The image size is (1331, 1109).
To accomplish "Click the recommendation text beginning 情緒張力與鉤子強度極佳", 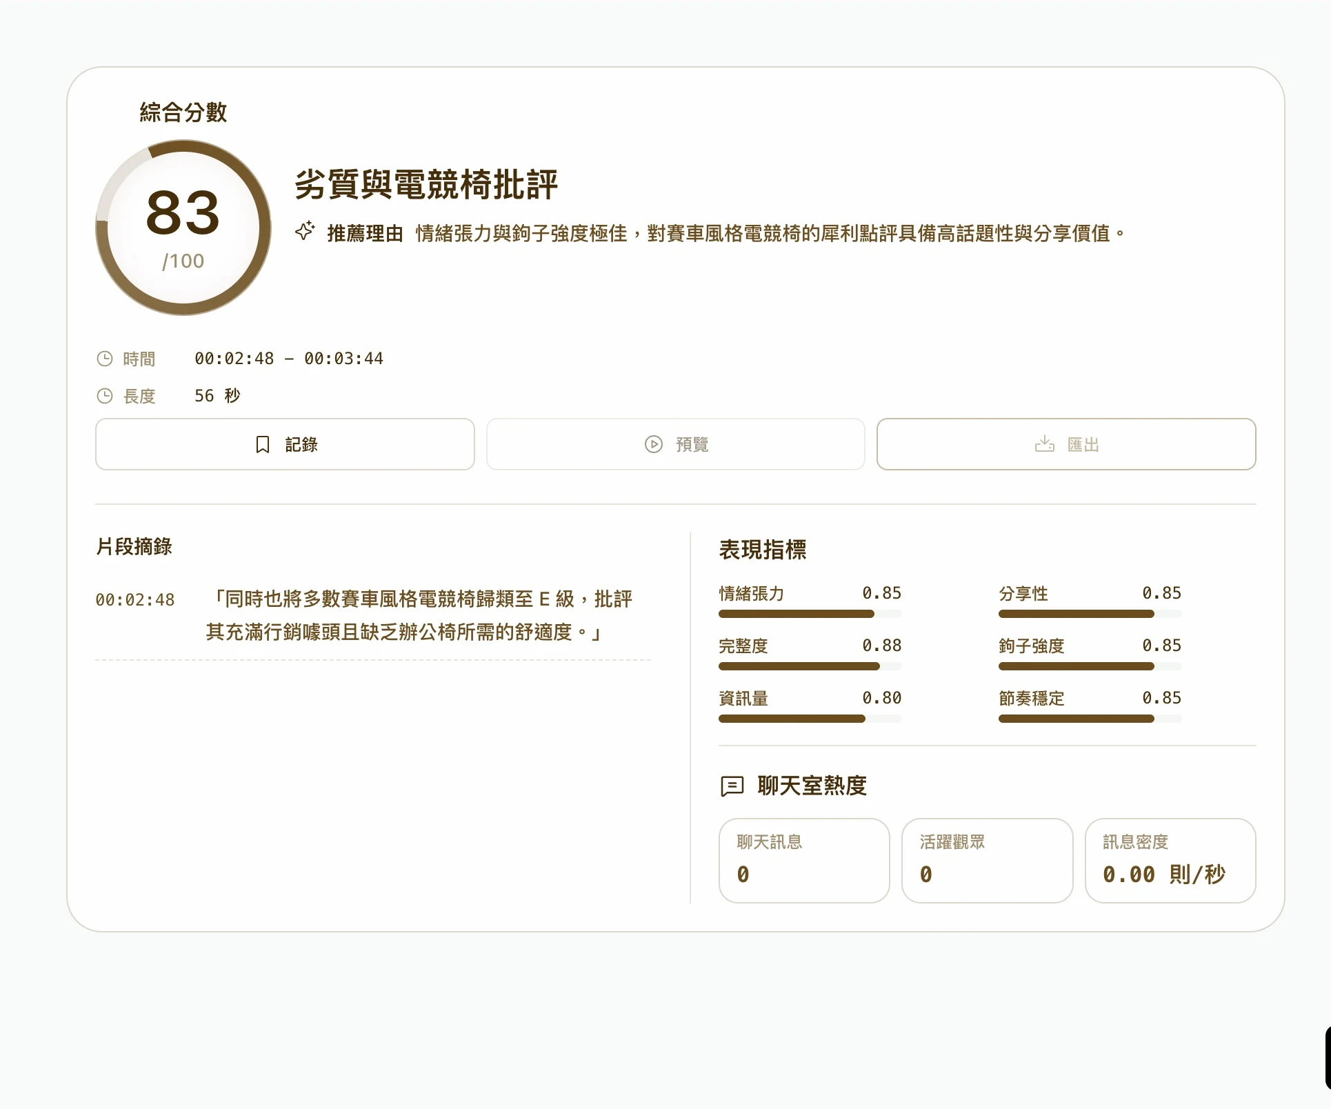I will [x=770, y=234].
